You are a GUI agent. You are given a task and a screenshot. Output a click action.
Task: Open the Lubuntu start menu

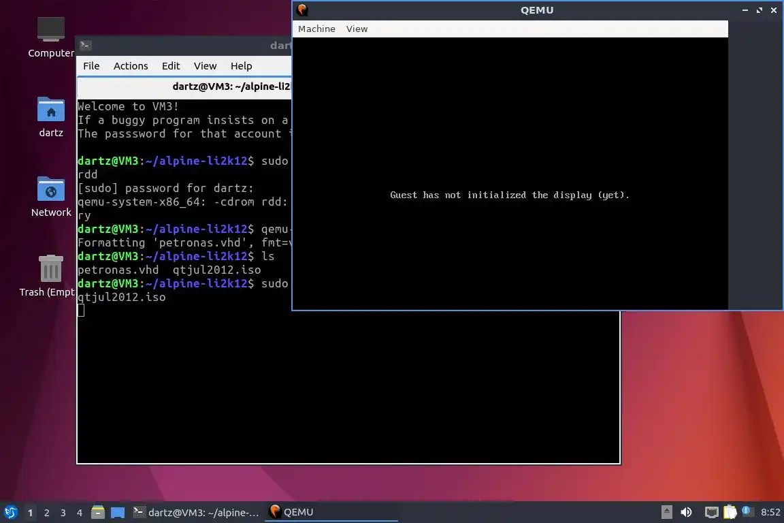(x=10, y=512)
